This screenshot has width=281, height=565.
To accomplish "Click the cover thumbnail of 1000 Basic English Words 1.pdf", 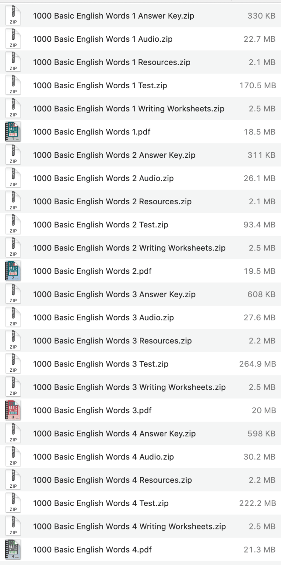I will tap(14, 132).
